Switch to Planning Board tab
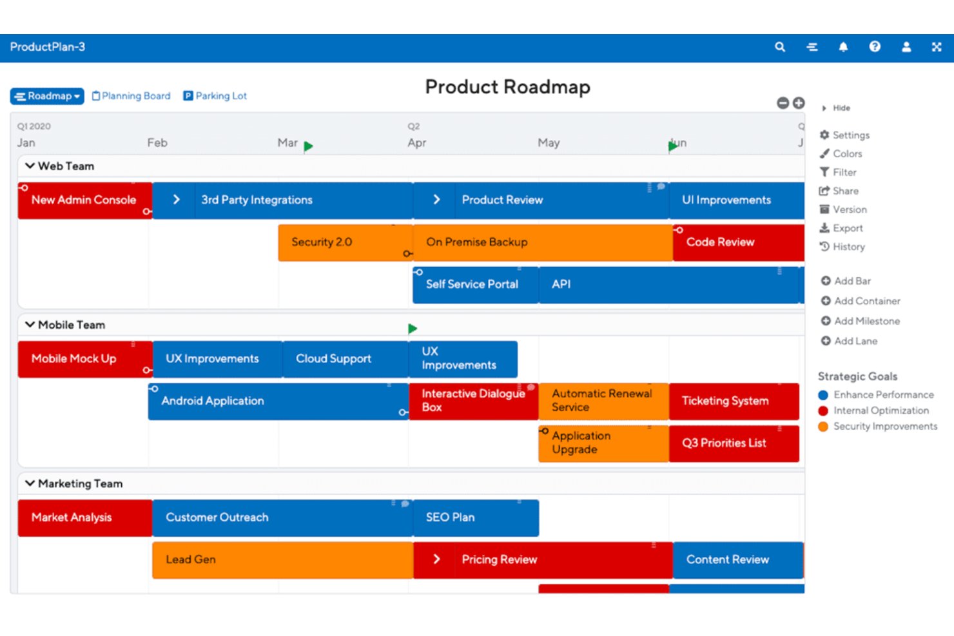This screenshot has height=636, width=954. 131,96
